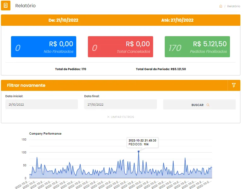Image resolution: width=247 pixels, height=189 pixels.
Task: Open the green Pedidos Finalizados card
Action: pyautogui.click(x=197, y=47)
